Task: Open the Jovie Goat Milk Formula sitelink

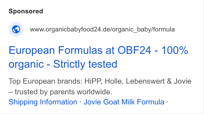Action: click(124, 102)
